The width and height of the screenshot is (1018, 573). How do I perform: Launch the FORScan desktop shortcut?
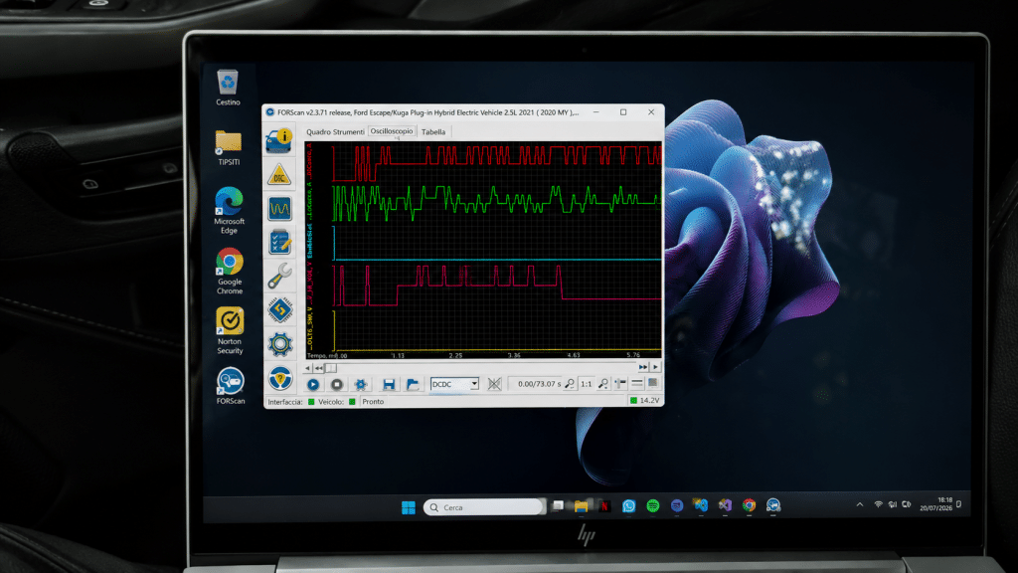[x=230, y=386]
